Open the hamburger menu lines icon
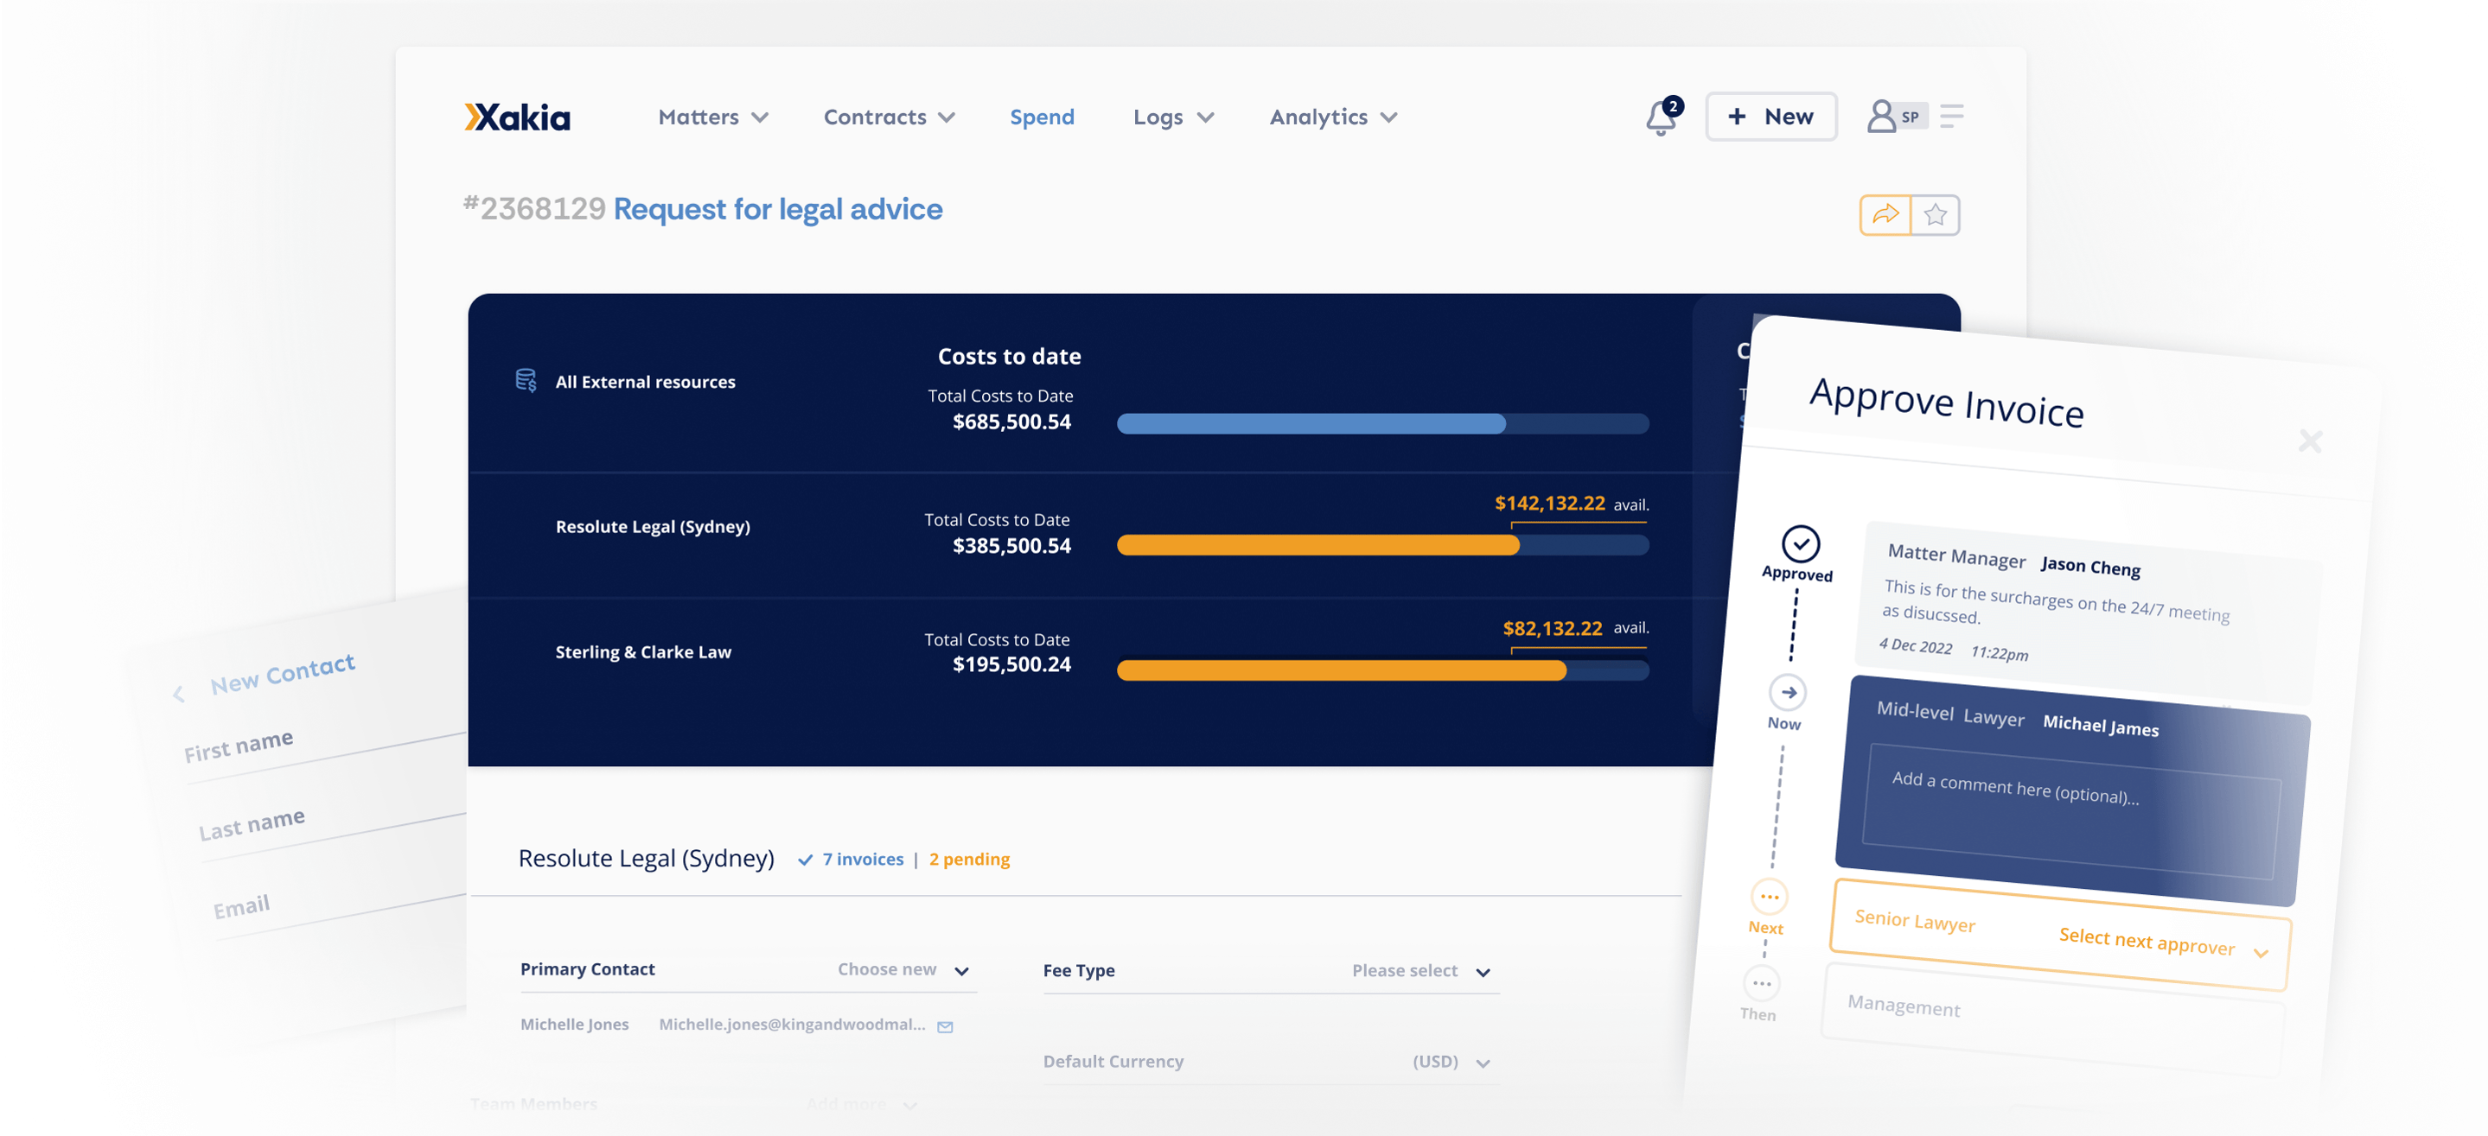 (1951, 117)
